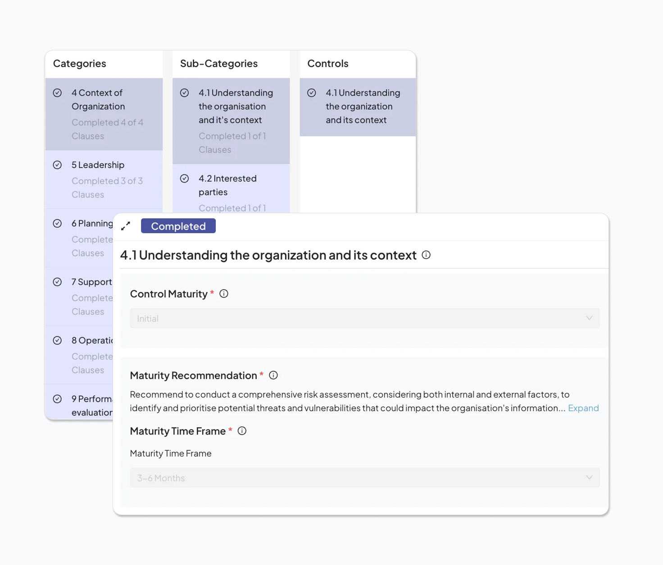Click check circle icon for 5 Leadership

click(57, 165)
